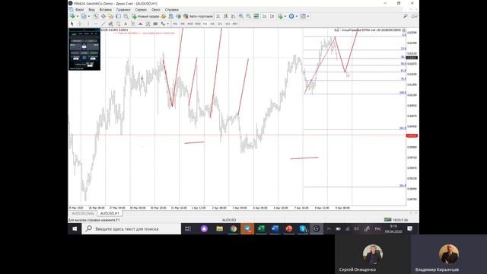
Task: Switch timeframe to M1
Action: tap(175, 24)
